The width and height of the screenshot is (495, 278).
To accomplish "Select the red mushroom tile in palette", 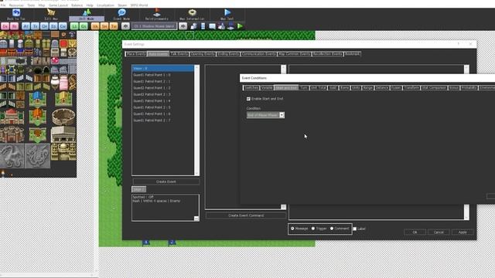I will click(55, 60).
